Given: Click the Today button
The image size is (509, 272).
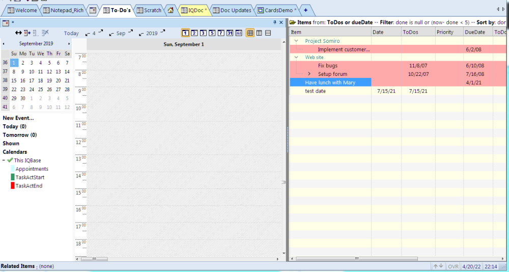Looking at the screenshot, I should 71,33.
